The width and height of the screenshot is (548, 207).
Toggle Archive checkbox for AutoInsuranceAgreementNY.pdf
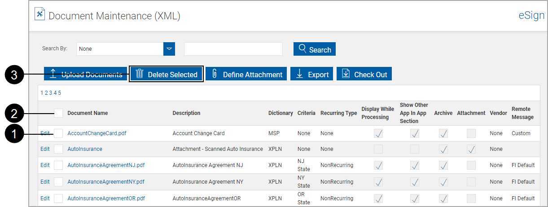[x=443, y=182]
